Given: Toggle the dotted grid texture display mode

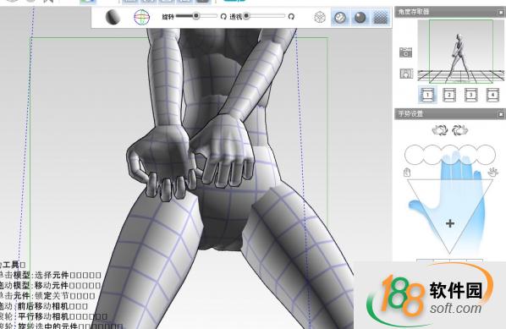Looking at the screenshot, I should click(x=381, y=18).
